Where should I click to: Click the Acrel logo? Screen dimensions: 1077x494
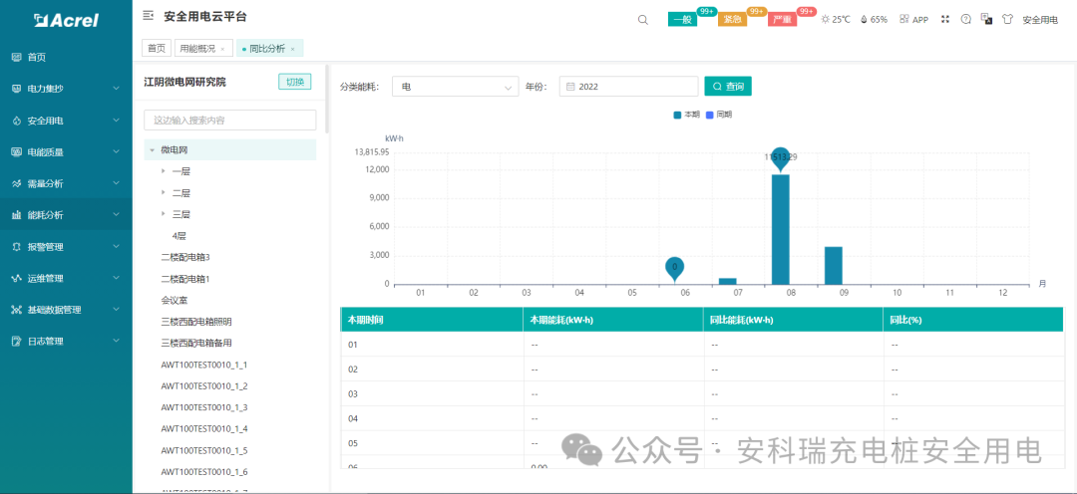pyautogui.click(x=66, y=21)
